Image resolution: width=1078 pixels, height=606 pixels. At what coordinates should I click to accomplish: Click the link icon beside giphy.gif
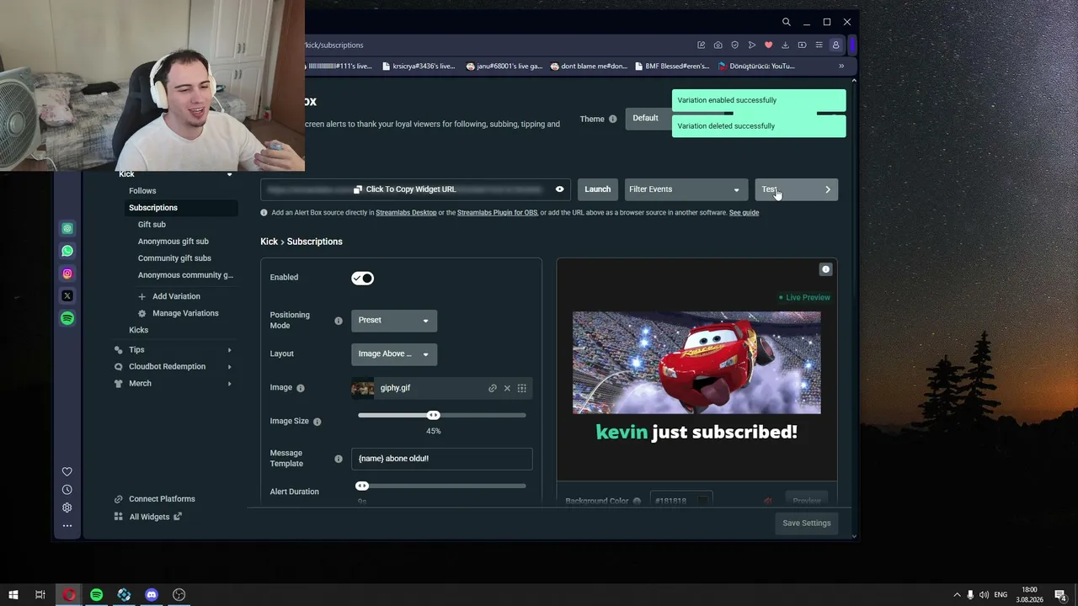click(493, 388)
